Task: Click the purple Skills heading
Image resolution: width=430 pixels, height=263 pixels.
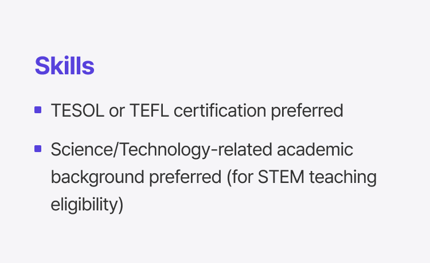Action: click(64, 66)
